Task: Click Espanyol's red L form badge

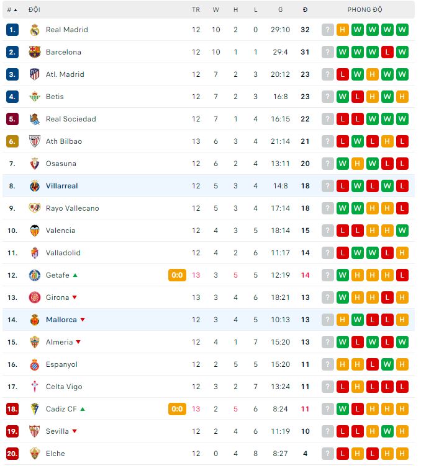Action: [x=373, y=364]
